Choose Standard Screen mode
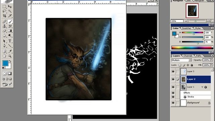 pos(4,79)
